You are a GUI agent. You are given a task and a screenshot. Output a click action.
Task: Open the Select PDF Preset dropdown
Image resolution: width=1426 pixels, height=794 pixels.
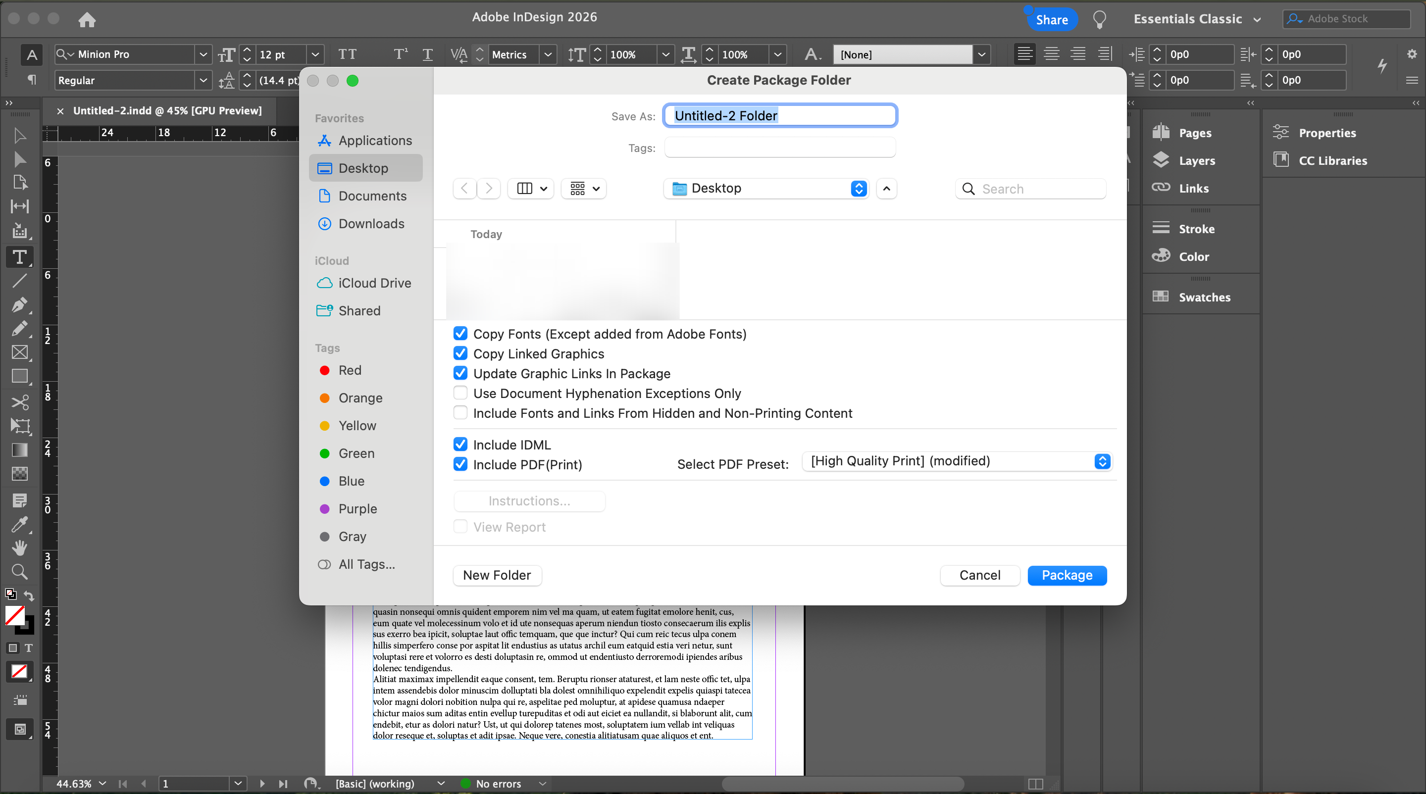957,461
